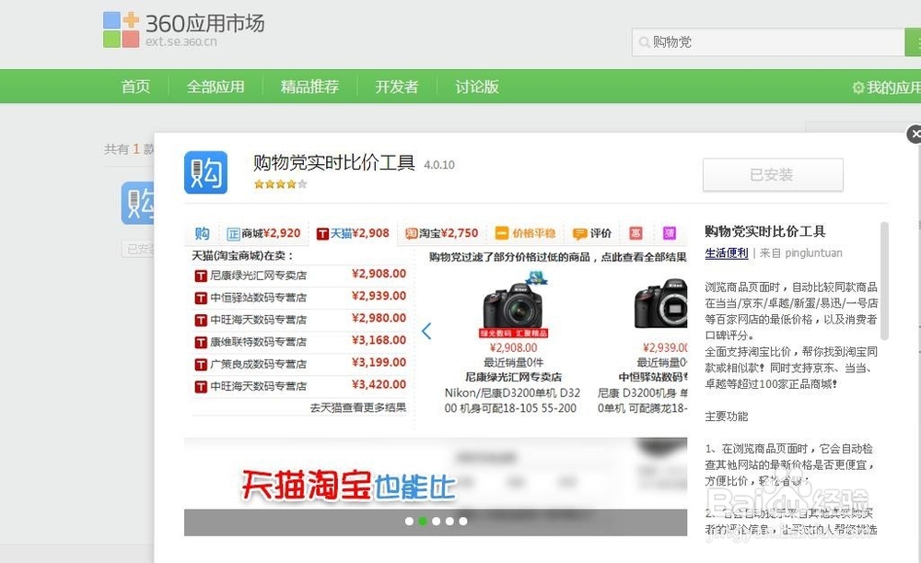Select the 首页 navigation item
The image size is (921, 563).
(x=135, y=86)
